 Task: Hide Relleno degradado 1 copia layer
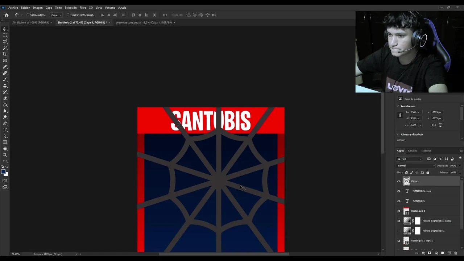tap(399, 221)
